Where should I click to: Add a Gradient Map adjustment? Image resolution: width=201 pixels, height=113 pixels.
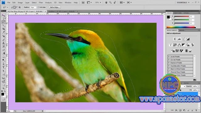186,51
